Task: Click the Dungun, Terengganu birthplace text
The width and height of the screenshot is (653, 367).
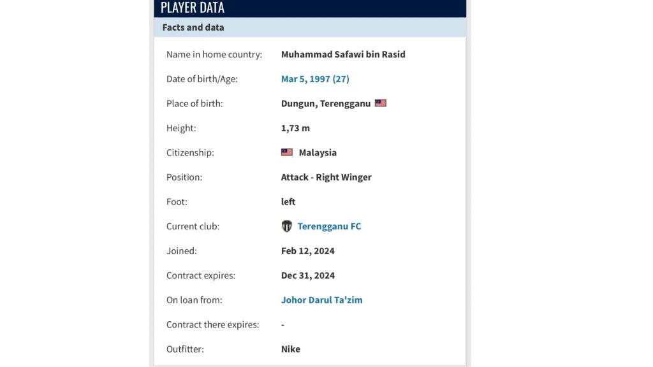Action: pyautogui.click(x=326, y=103)
